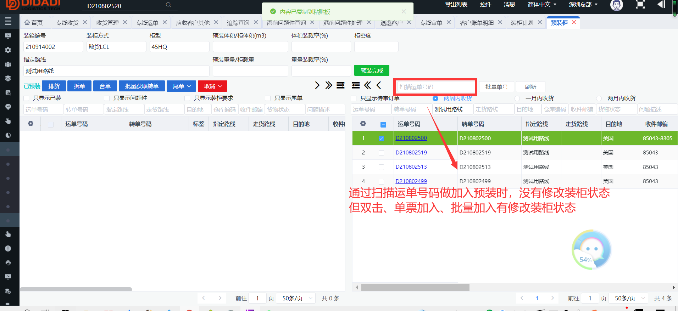This screenshot has height=311, width=678.
Task: Enable 只显示装柜要求 checkbox
Action: point(187,98)
